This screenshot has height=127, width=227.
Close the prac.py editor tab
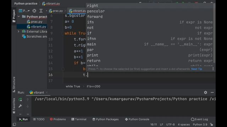[65, 11]
